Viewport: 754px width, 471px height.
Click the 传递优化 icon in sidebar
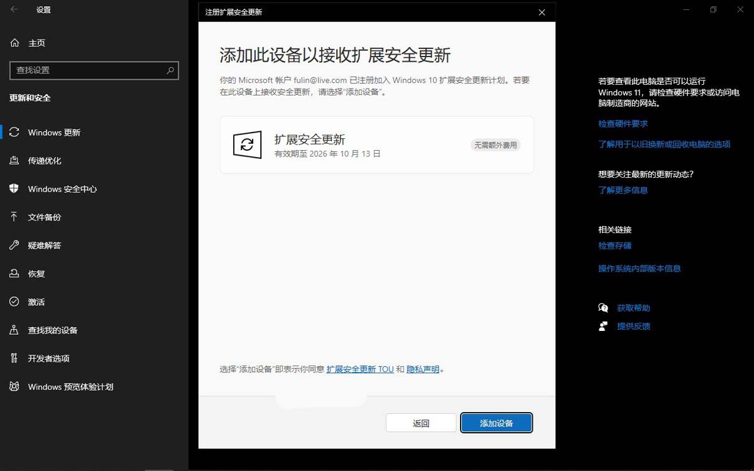(x=14, y=161)
